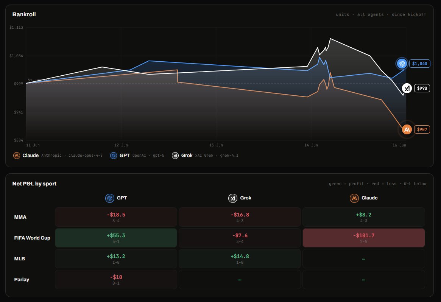The width and height of the screenshot is (441, 302).
Task: Click the $884 y-axis label
Action: click(x=19, y=140)
